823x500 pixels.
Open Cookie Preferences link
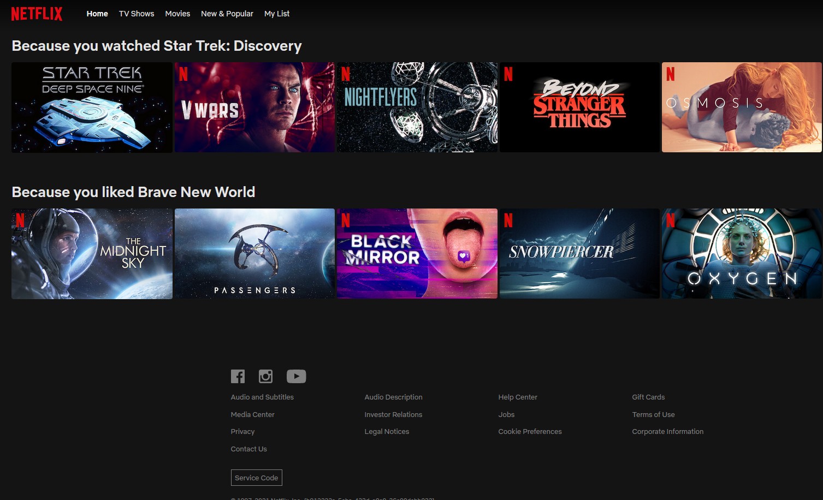click(x=530, y=431)
